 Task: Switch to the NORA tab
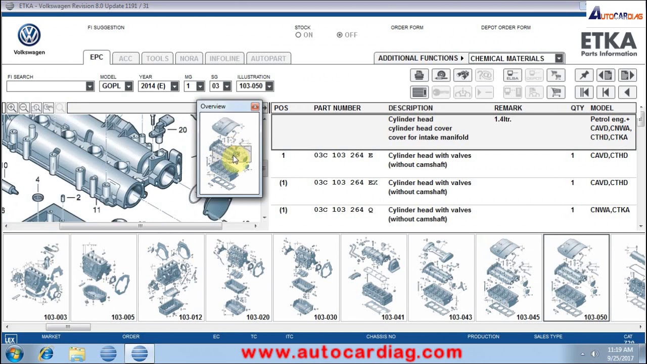[x=189, y=59]
